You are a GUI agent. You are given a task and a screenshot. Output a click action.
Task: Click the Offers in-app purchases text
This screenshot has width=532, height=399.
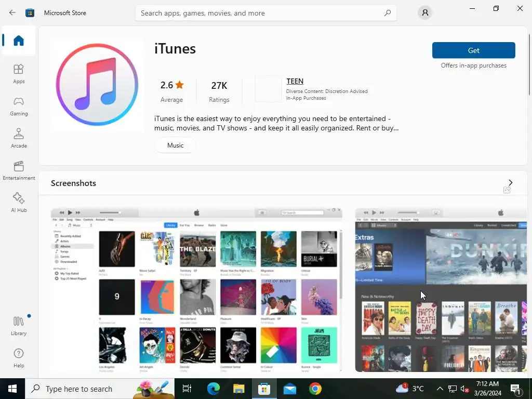pos(474,65)
